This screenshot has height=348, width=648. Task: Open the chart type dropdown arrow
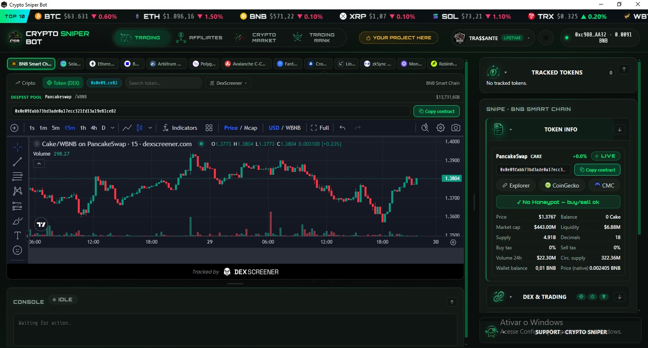point(150,128)
